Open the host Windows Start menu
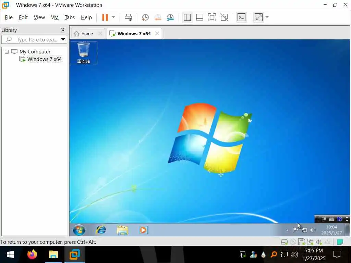The width and height of the screenshot is (351, 263). point(10,254)
